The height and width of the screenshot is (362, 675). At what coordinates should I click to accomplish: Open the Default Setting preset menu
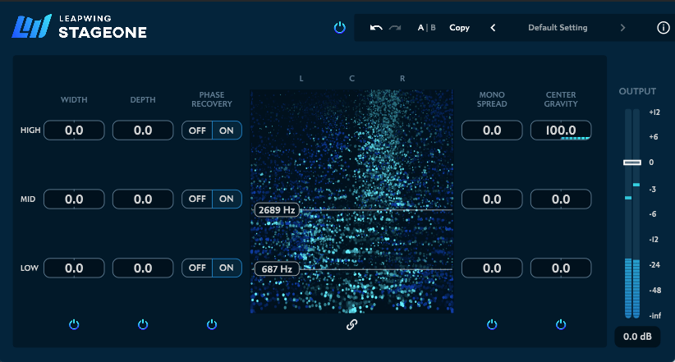click(558, 28)
